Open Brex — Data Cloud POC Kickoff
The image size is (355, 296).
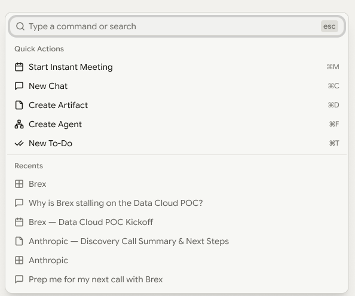point(177,222)
